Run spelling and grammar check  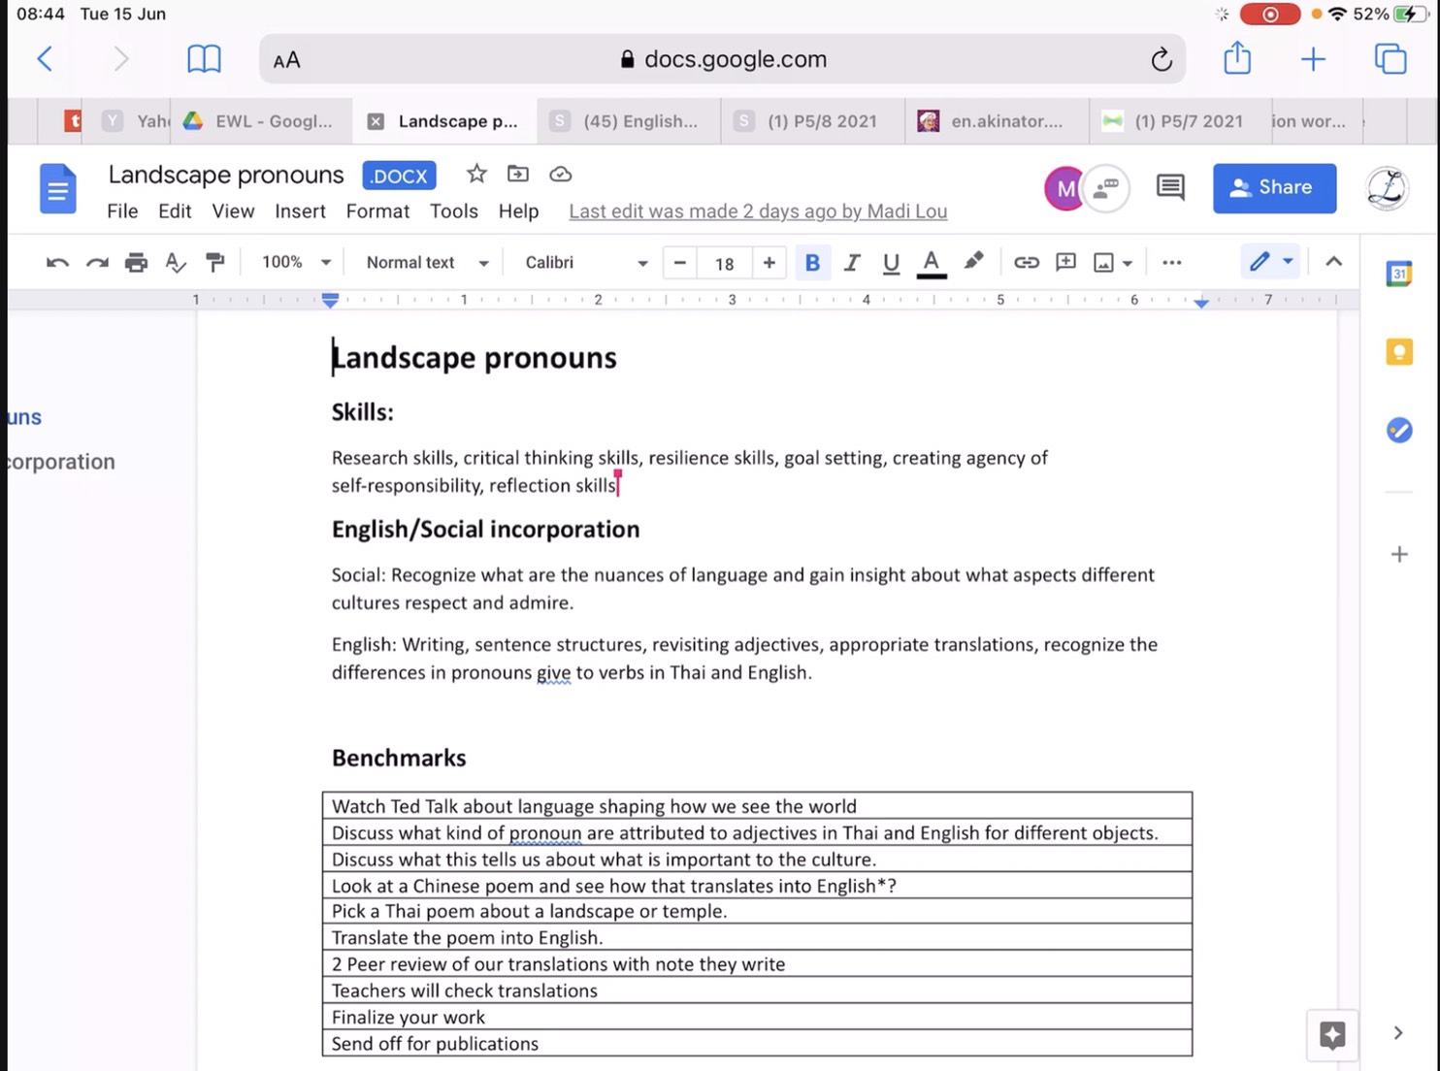point(176,263)
